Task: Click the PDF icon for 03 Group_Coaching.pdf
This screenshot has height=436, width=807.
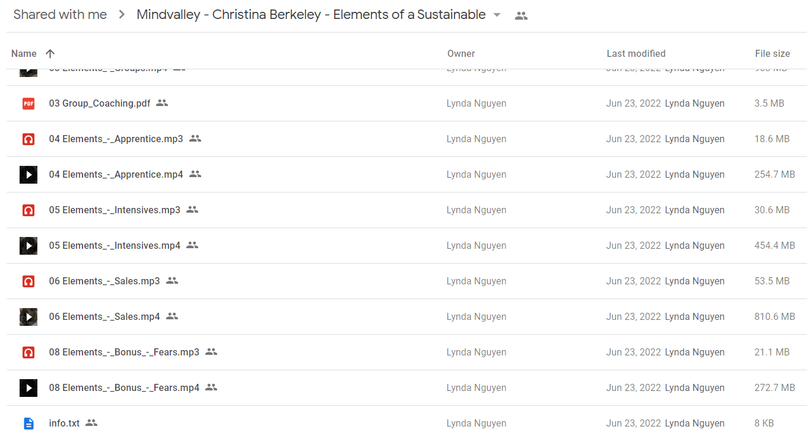Action: click(28, 104)
